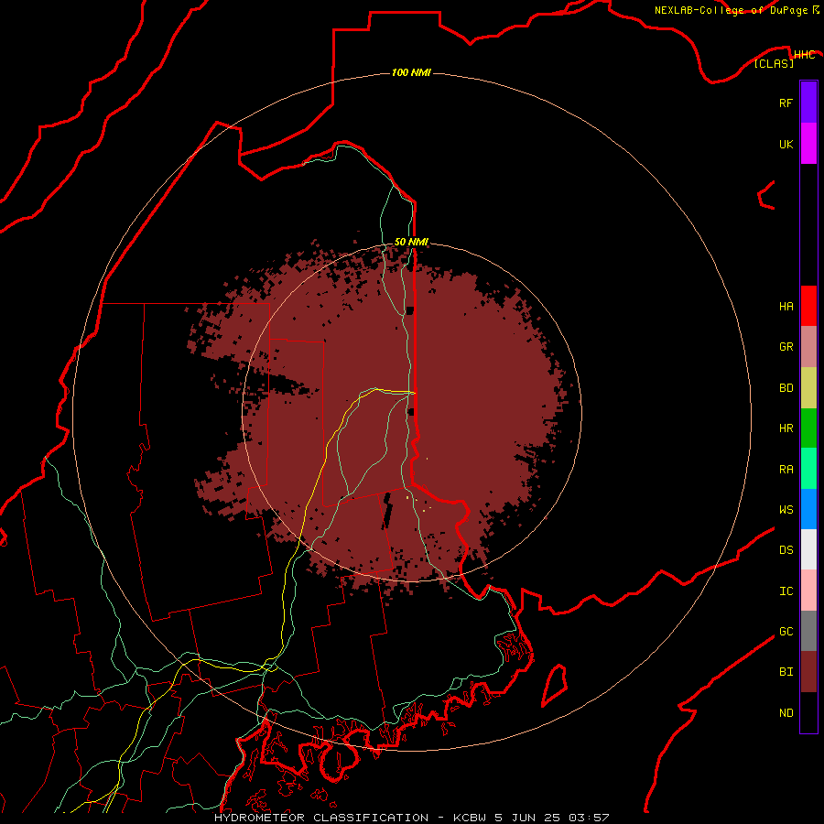This screenshot has height=824, width=824.
Task: Click the HR legend label
Action: tap(786, 428)
